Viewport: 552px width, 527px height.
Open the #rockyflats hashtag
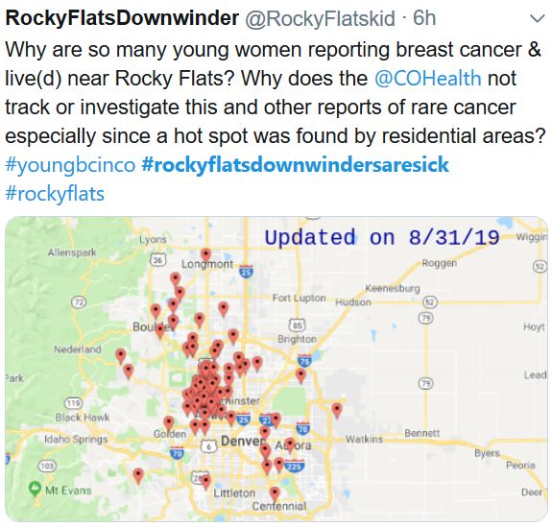55,194
